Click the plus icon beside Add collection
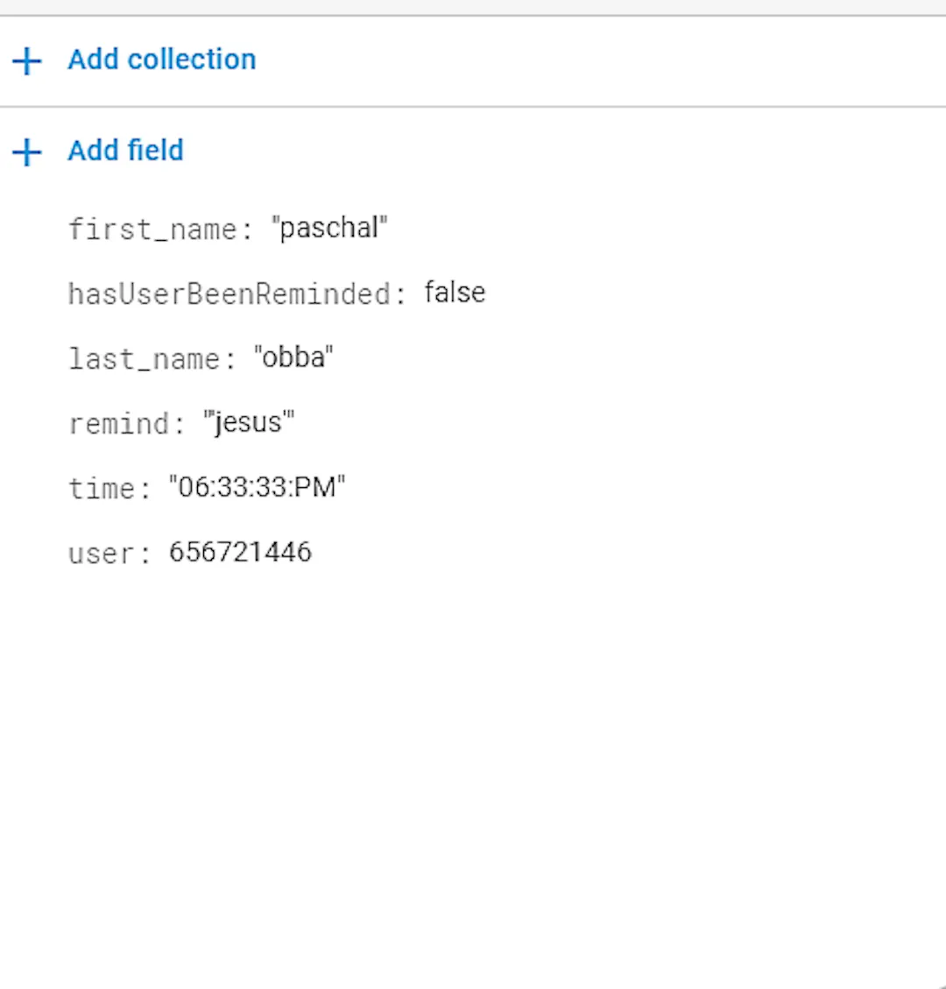 [26, 61]
